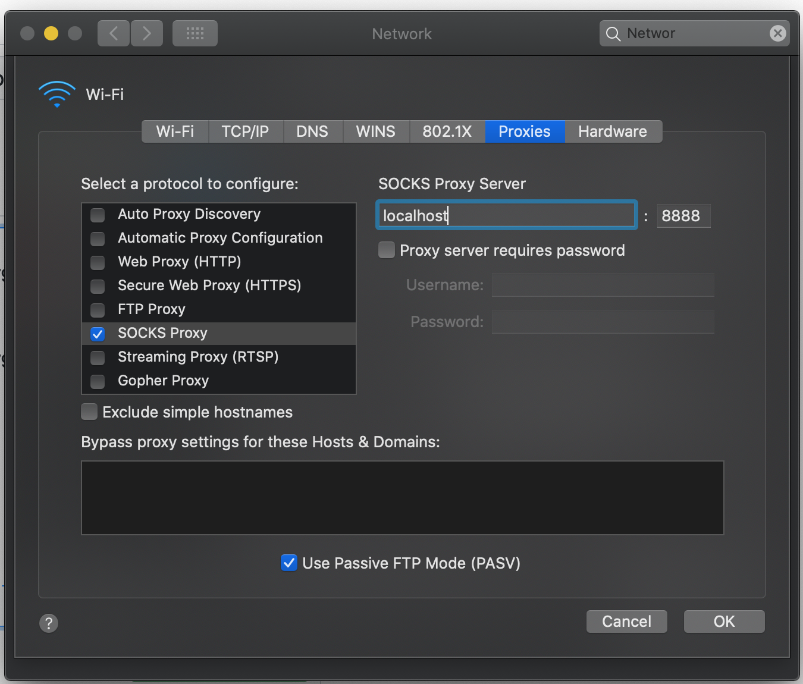Enable FTP Proxy checkbox
This screenshot has width=803, height=684.
pyautogui.click(x=98, y=310)
